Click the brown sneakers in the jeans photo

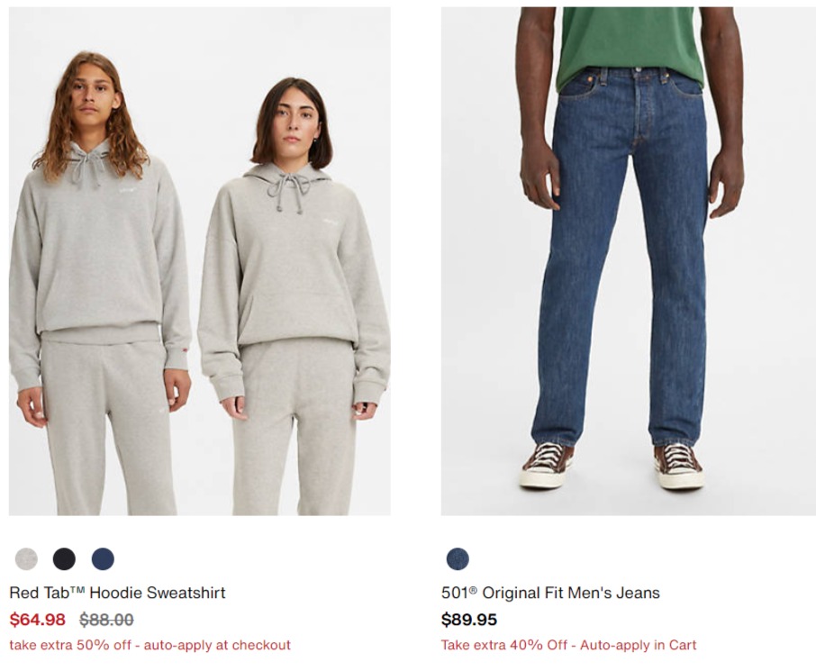[613, 465]
